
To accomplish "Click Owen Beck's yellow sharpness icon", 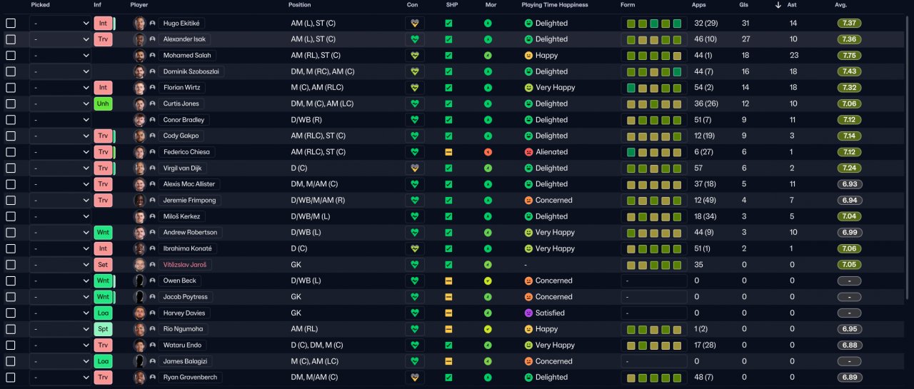I will 448,281.
